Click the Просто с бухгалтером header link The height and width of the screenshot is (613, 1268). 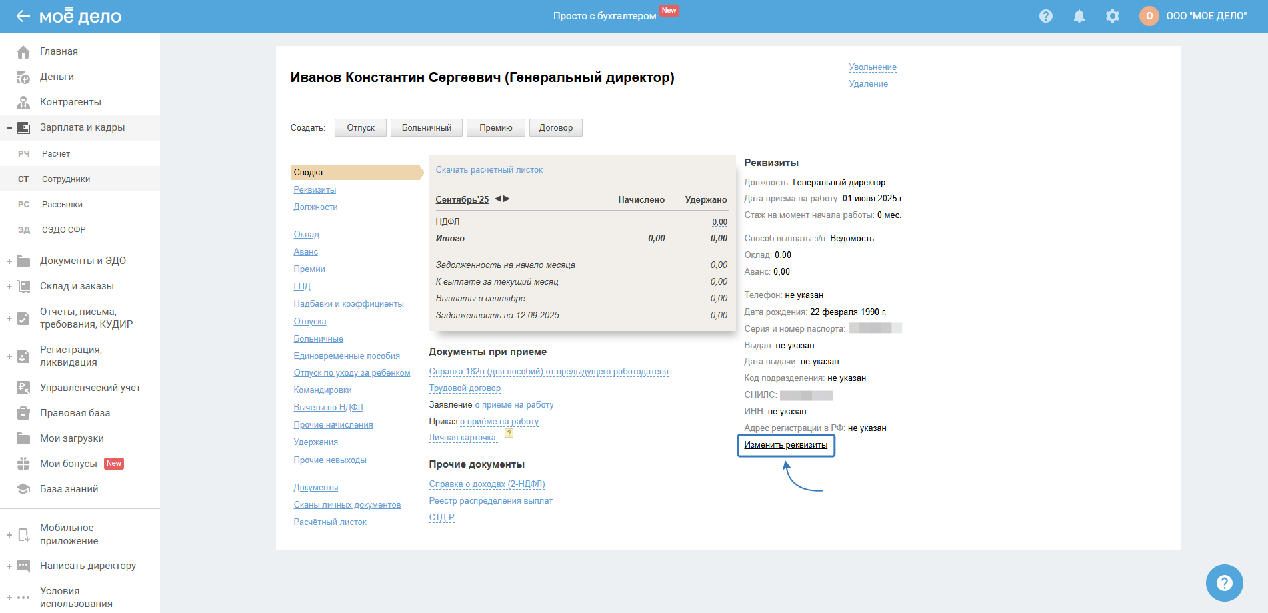pyautogui.click(x=605, y=16)
